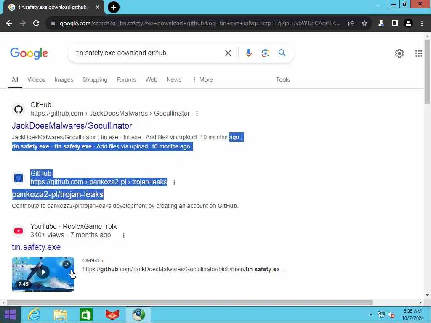Open pankoza2-pl/trojan-leaks result link
431x323 pixels.
[58, 194]
